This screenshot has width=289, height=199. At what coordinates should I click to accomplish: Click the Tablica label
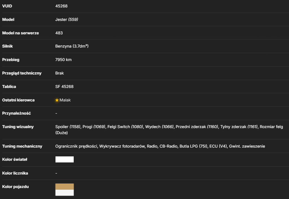coord(9,87)
